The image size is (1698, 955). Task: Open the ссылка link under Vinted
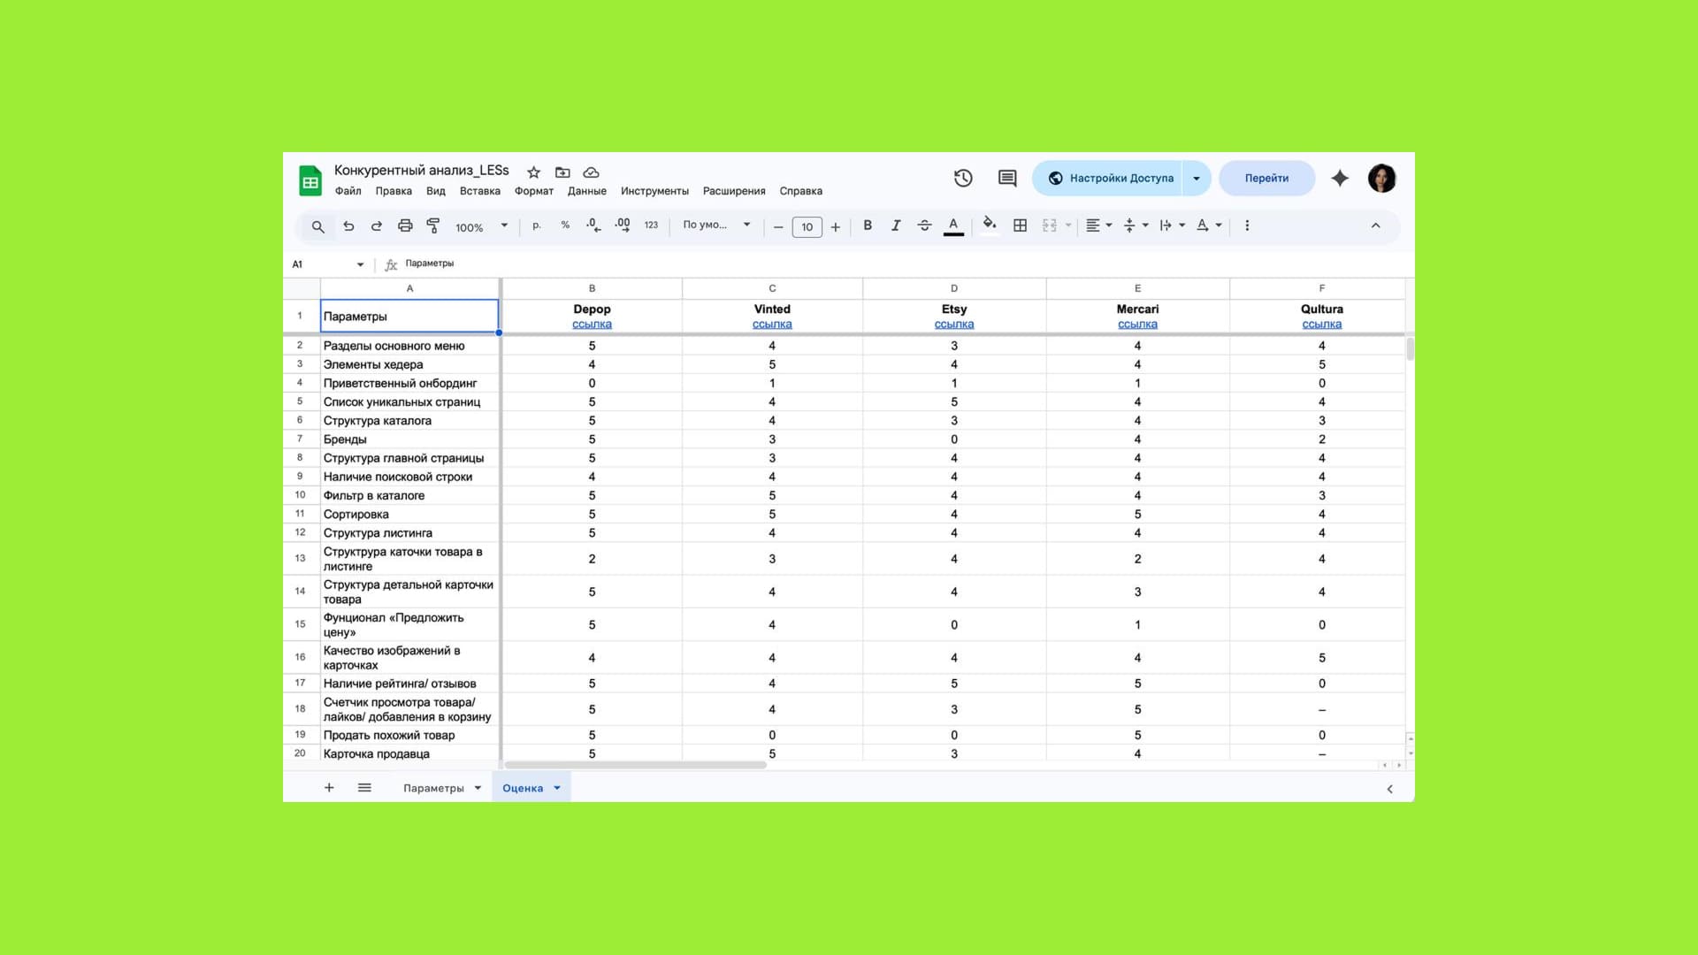(771, 325)
